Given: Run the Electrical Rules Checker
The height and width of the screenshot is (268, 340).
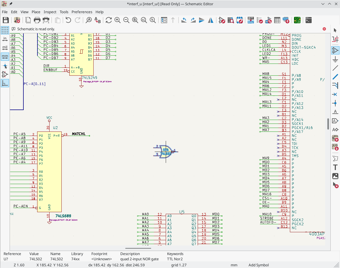Looking at the screenshot, I should click(259, 20).
